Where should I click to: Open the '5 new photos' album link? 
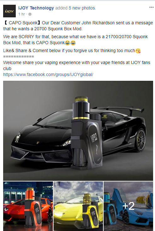tap(82, 8)
